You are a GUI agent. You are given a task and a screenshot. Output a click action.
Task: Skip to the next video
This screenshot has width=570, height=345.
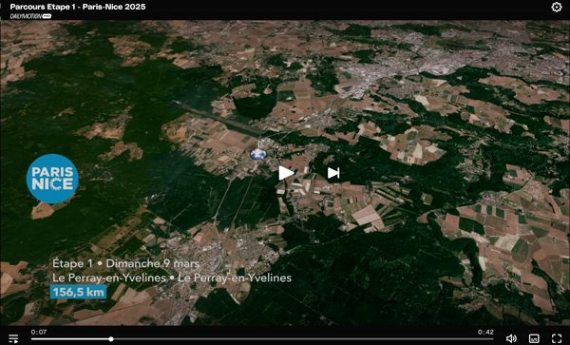click(x=333, y=173)
